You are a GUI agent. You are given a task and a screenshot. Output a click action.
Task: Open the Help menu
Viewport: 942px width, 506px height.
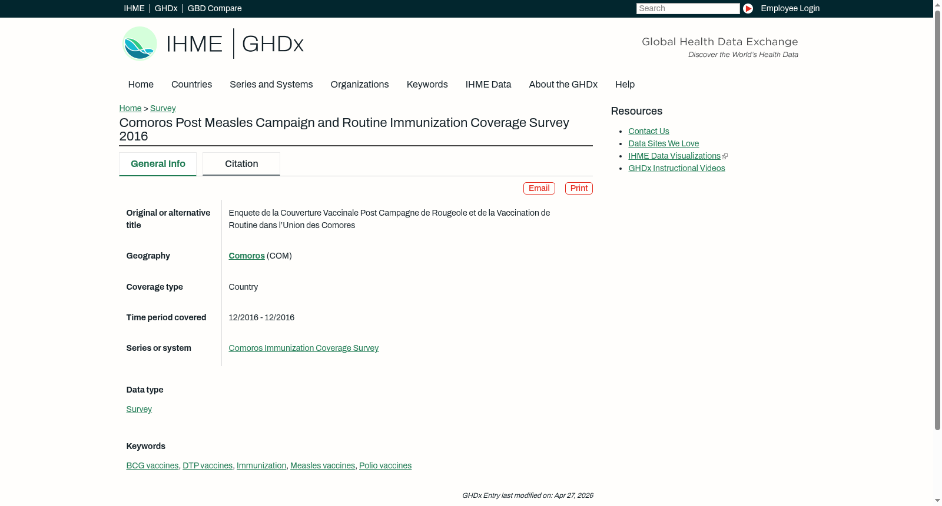[625, 85]
